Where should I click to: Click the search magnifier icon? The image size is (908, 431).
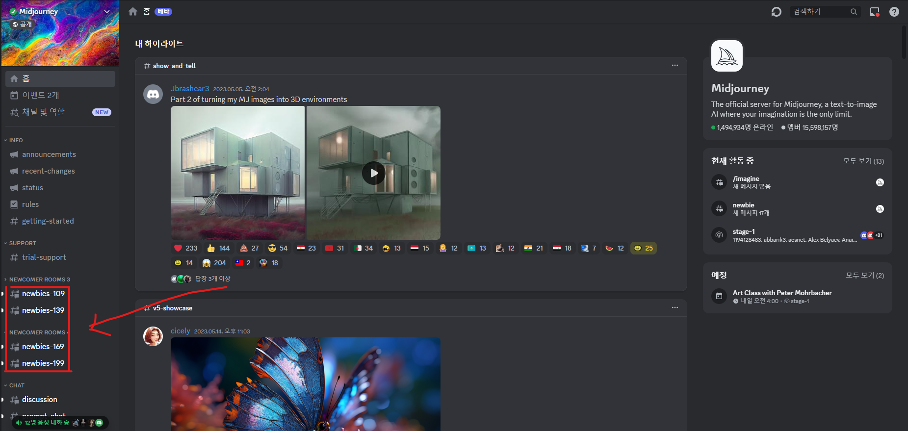(854, 12)
